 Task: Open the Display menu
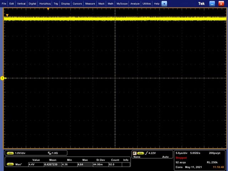coord(66,4)
